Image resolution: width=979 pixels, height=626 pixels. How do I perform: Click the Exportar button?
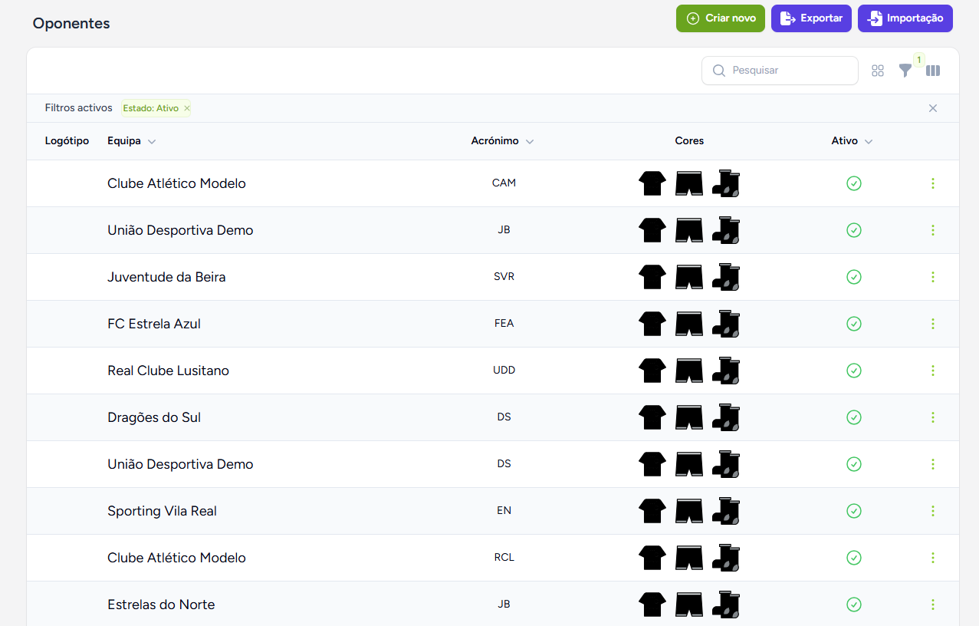[811, 18]
